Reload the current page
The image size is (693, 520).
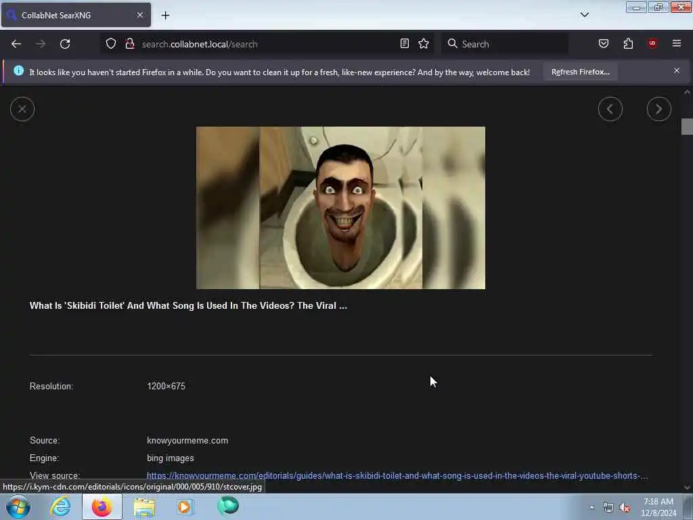coord(65,44)
